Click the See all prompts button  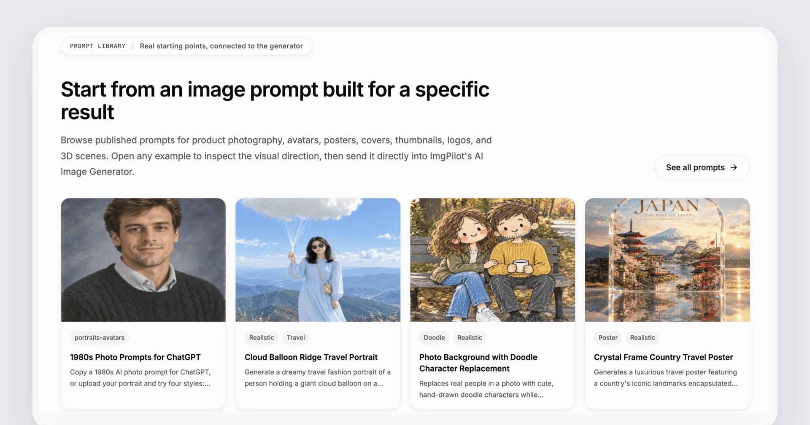[702, 167]
